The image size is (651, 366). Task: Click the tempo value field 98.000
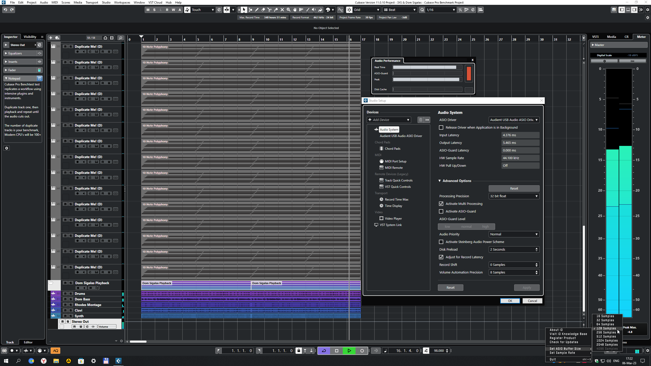coord(439,350)
